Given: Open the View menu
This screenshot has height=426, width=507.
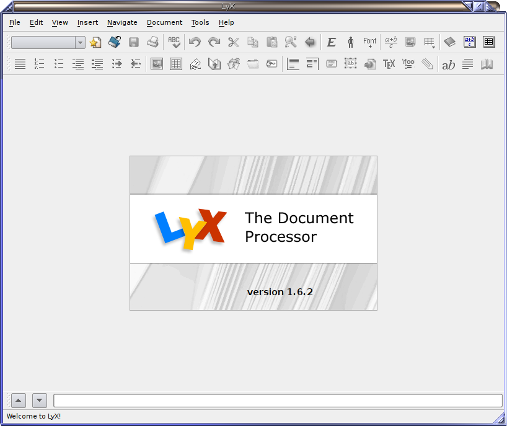Looking at the screenshot, I should pos(60,22).
